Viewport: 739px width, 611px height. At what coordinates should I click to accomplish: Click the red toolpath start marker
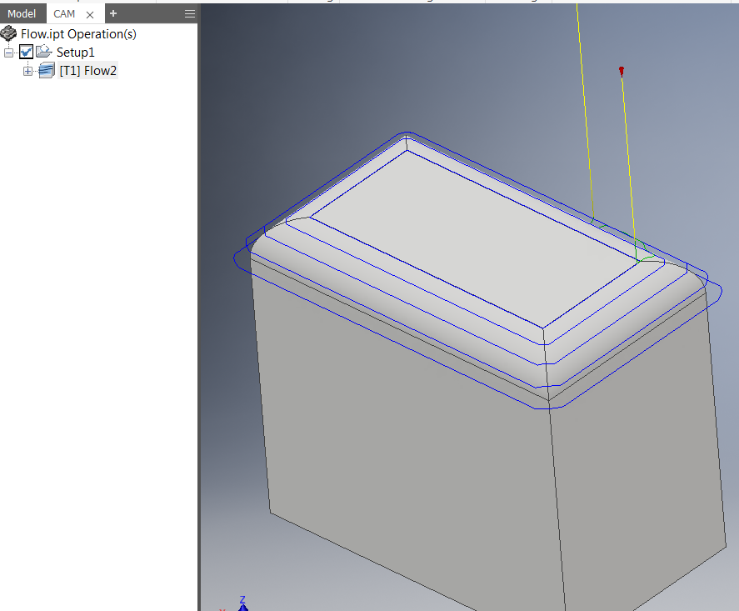[622, 71]
